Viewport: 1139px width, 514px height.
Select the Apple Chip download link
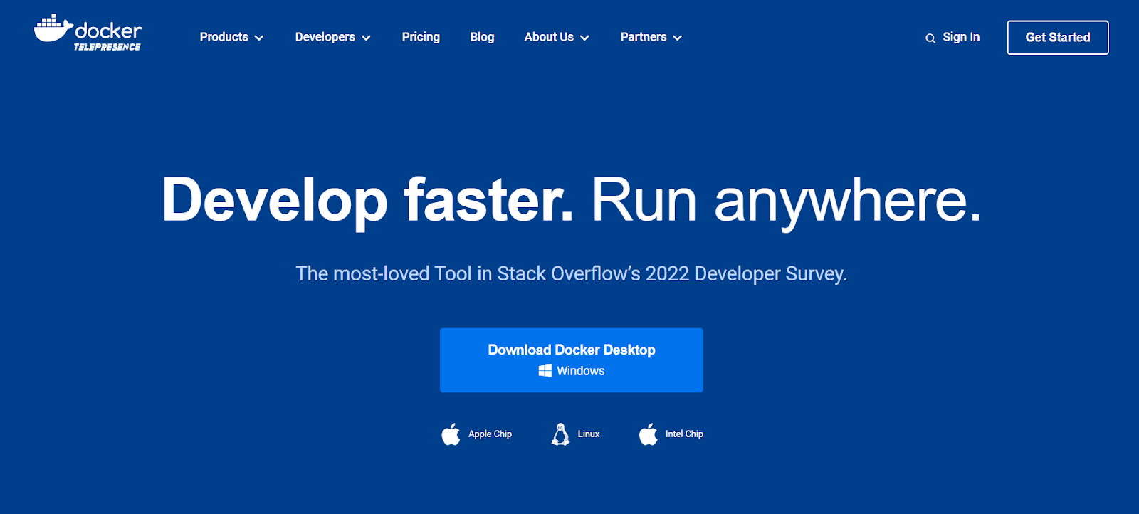[x=476, y=434]
